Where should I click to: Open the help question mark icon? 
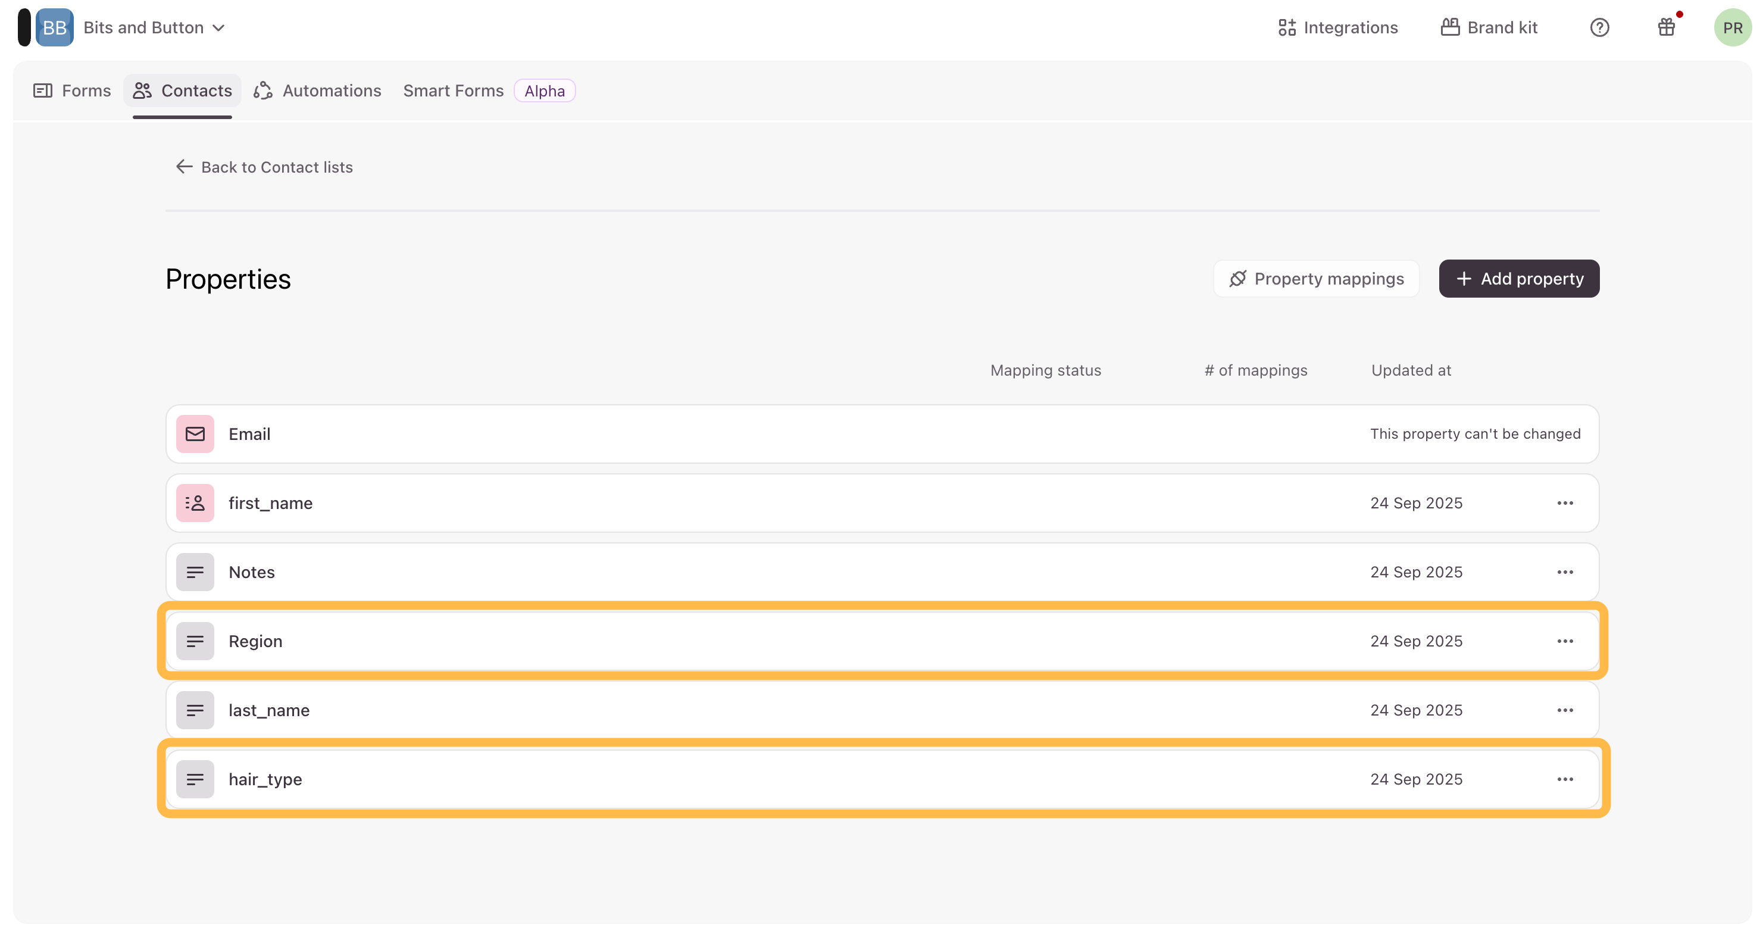click(x=1599, y=27)
